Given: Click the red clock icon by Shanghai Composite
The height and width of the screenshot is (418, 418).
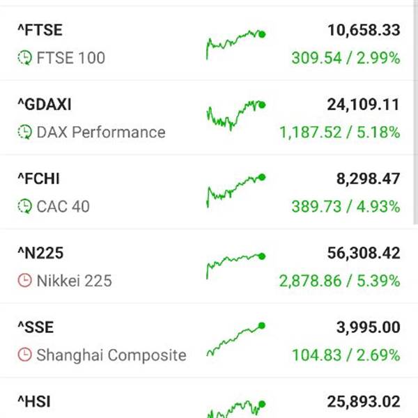Looking at the screenshot, I should click(24, 355).
